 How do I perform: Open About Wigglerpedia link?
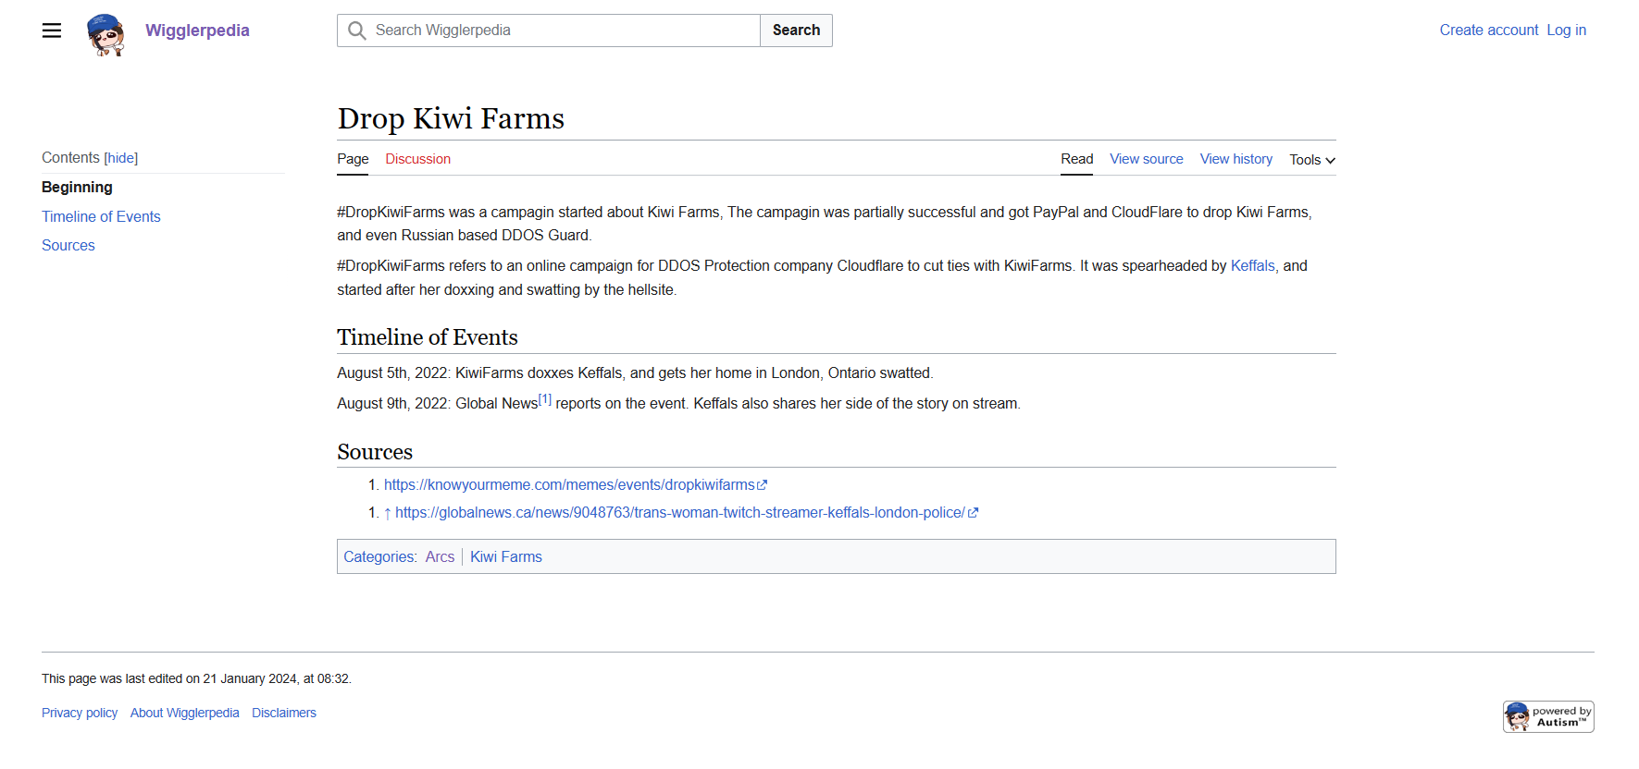pyautogui.click(x=184, y=713)
